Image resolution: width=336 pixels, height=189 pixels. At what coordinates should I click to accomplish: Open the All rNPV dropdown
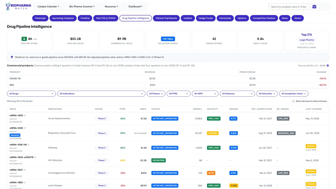pos(205,94)
